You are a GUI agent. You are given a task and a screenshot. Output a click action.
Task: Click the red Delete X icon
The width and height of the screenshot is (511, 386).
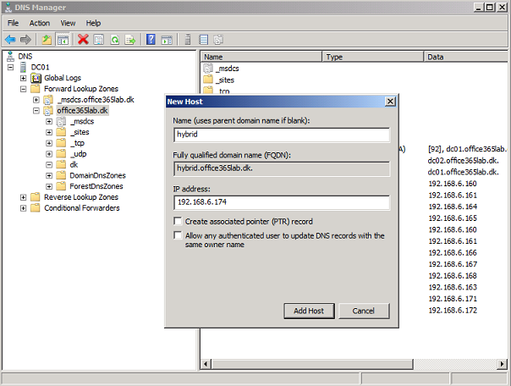pos(83,40)
